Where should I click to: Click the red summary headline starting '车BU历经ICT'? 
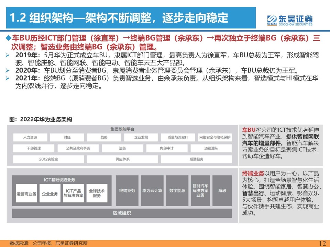coord(166,43)
